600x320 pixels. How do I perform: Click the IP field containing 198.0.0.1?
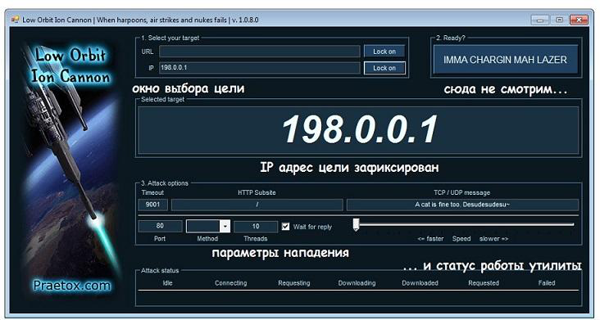260,68
